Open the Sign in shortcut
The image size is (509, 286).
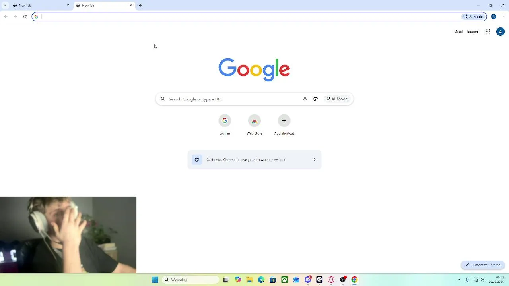pos(225,125)
